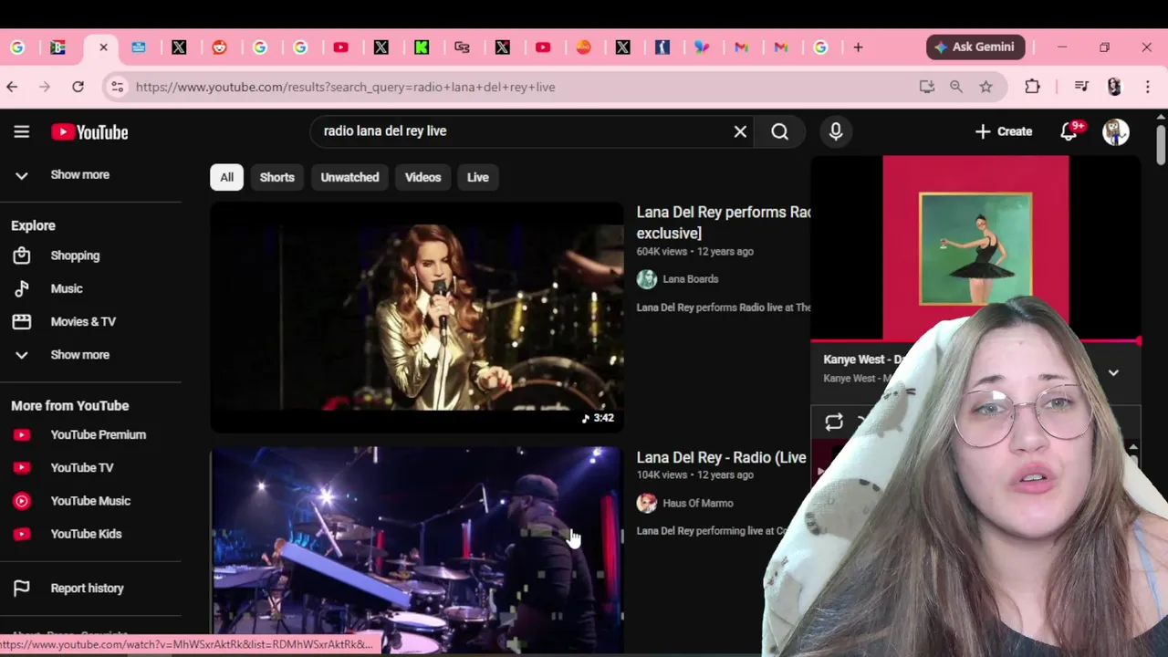Start voice search with the microphone
Image resolution: width=1168 pixels, height=657 pixels.
click(836, 131)
